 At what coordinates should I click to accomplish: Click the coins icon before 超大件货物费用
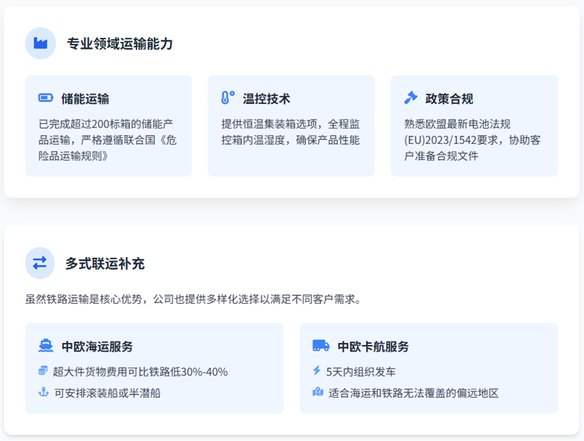(43, 371)
